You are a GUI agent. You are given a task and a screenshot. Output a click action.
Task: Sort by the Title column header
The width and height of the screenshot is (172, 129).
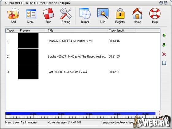coord(76,30)
